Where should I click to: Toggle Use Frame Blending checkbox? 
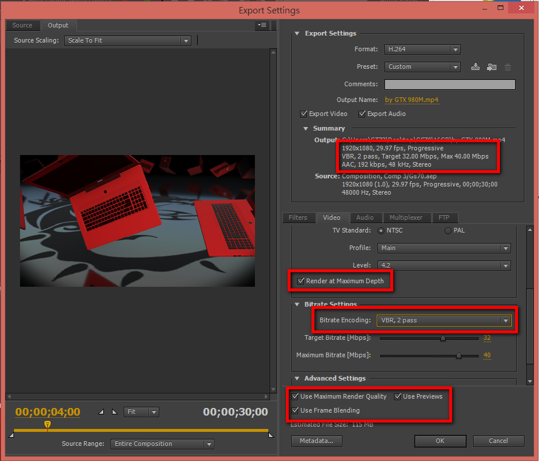(295, 410)
